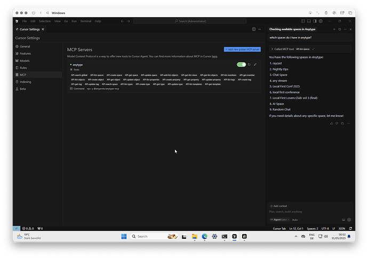This screenshot has height=258, width=368.
Task: Open the Rules settings section
Action: tap(21, 68)
